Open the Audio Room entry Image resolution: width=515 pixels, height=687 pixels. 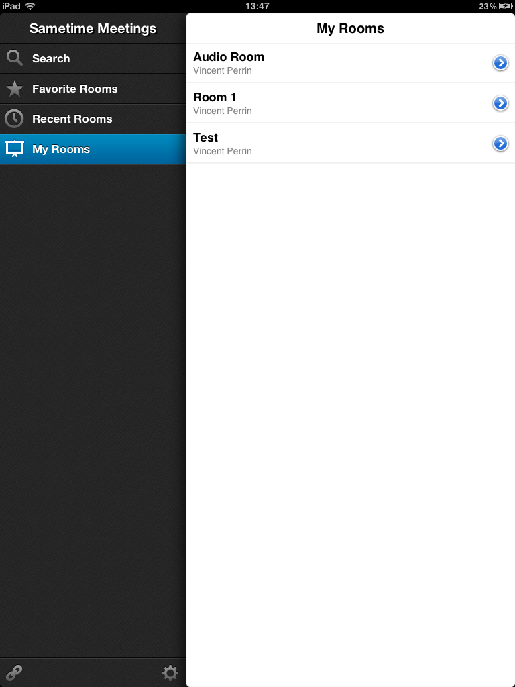click(x=350, y=63)
